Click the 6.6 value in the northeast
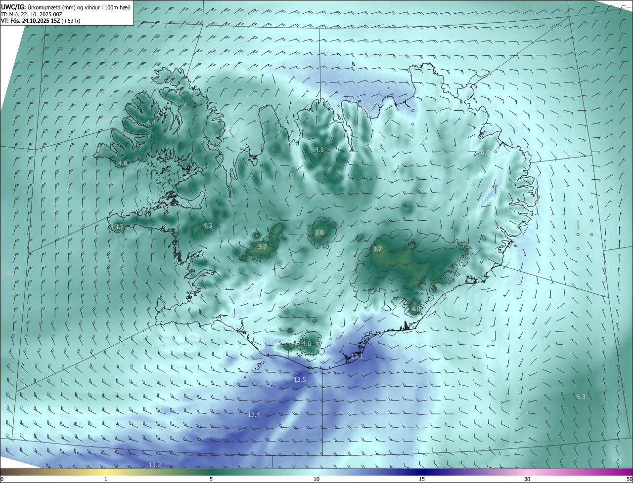The width and height of the screenshot is (633, 483). click(x=485, y=153)
